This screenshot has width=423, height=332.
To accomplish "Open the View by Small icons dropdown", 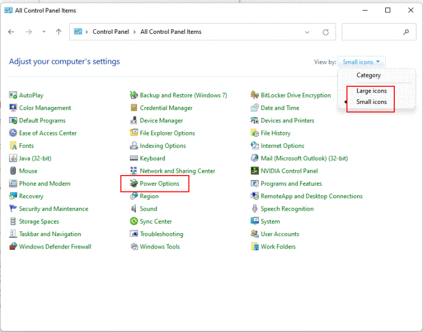I will 362,62.
